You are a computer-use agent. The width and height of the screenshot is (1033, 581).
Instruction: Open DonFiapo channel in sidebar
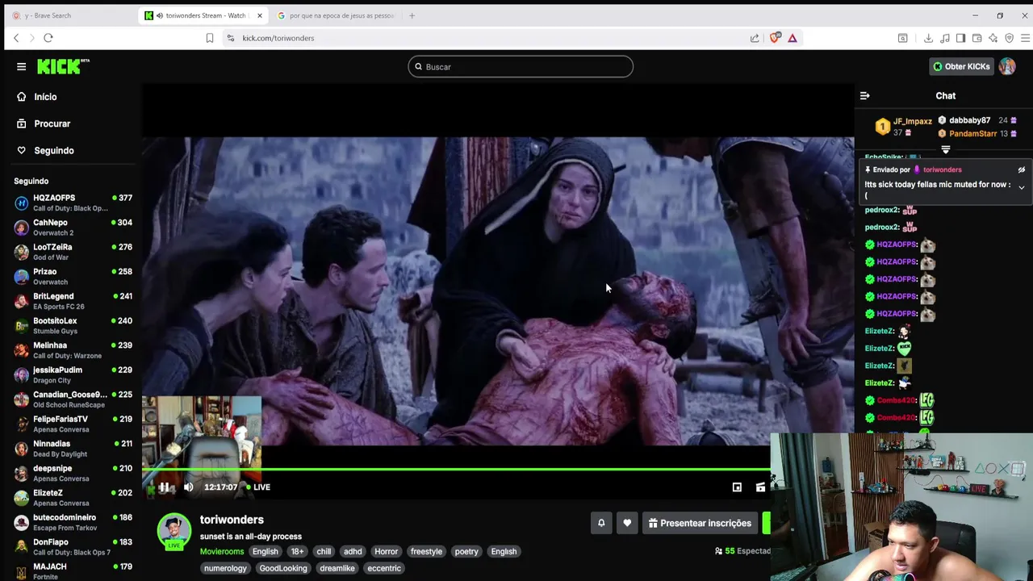pos(73,547)
